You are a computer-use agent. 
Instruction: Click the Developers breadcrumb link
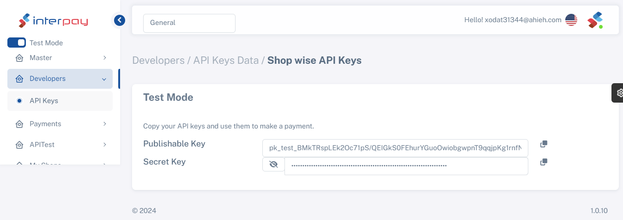[x=158, y=61]
